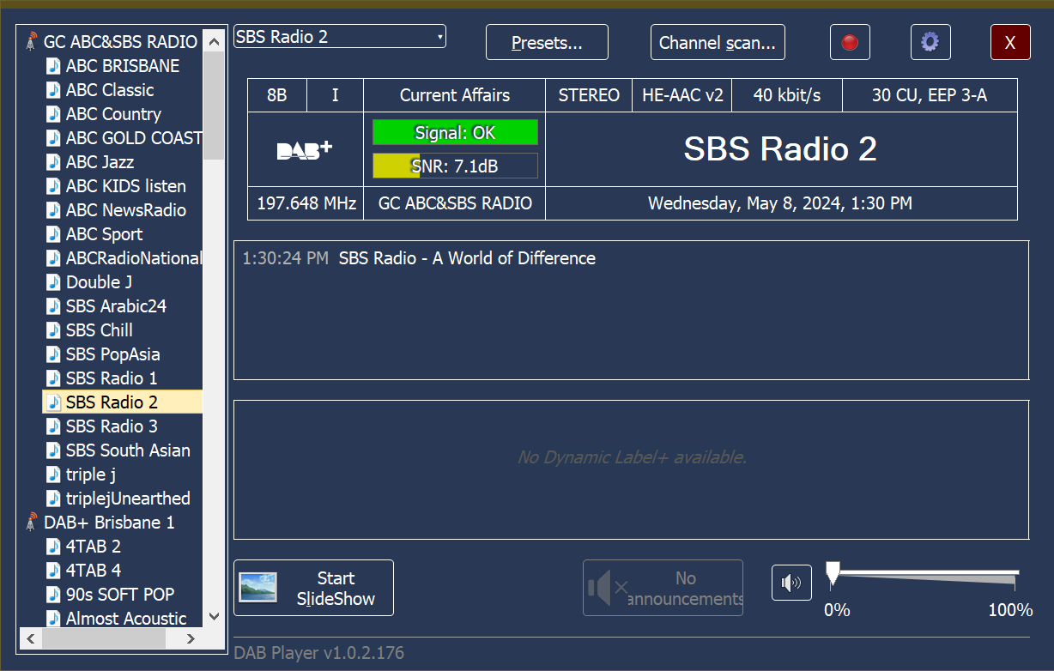This screenshot has width=1054, height=671.
Task: Click the music note icon beside triple j
Action: pyautogui.click(x=53, y=474)
